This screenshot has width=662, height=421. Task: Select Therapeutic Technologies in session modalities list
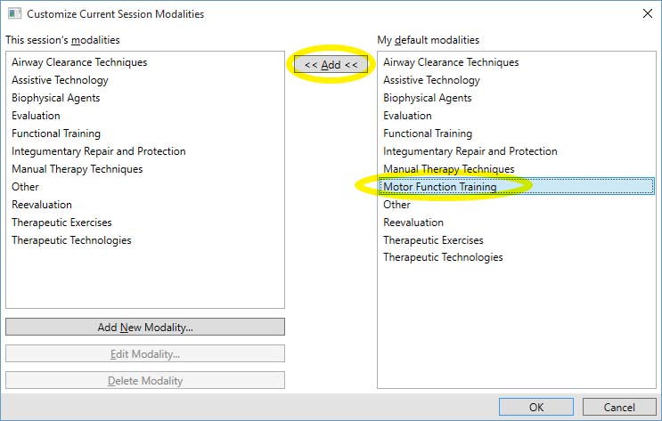[x=71, y=240]
